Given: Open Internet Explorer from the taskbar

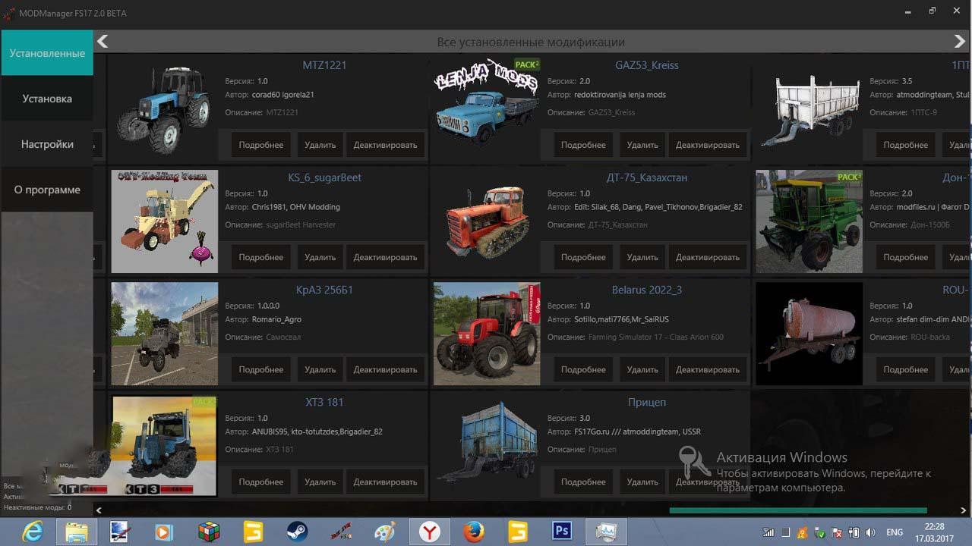Looking at the screenshot, I should coord(32,532).
